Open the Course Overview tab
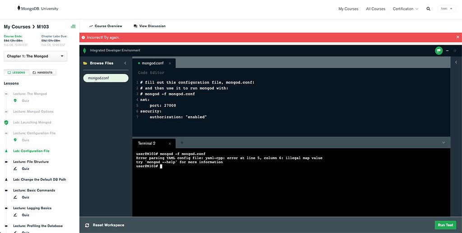This screenshot has height=233, width=462. pos(106,26)
